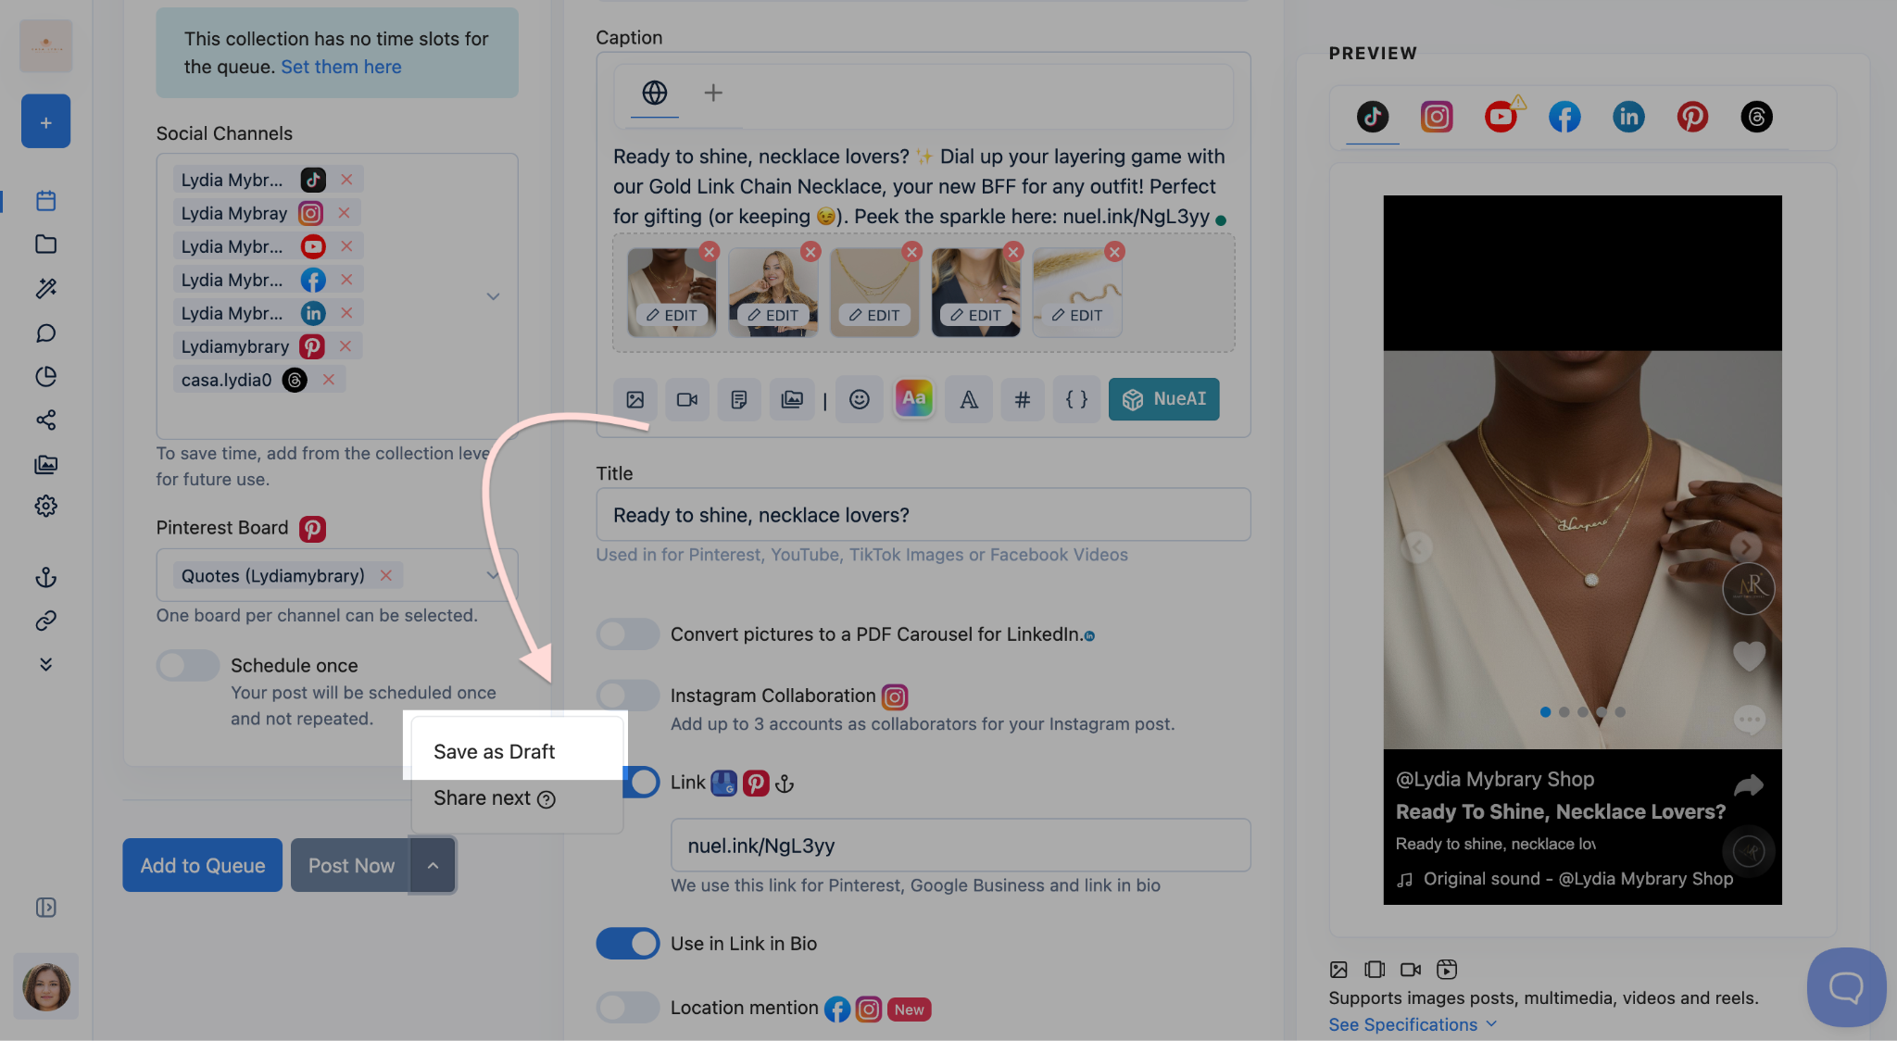Click the add video icon
This screenshot has width=1897, height=1041.
click(x=686, y=399)
